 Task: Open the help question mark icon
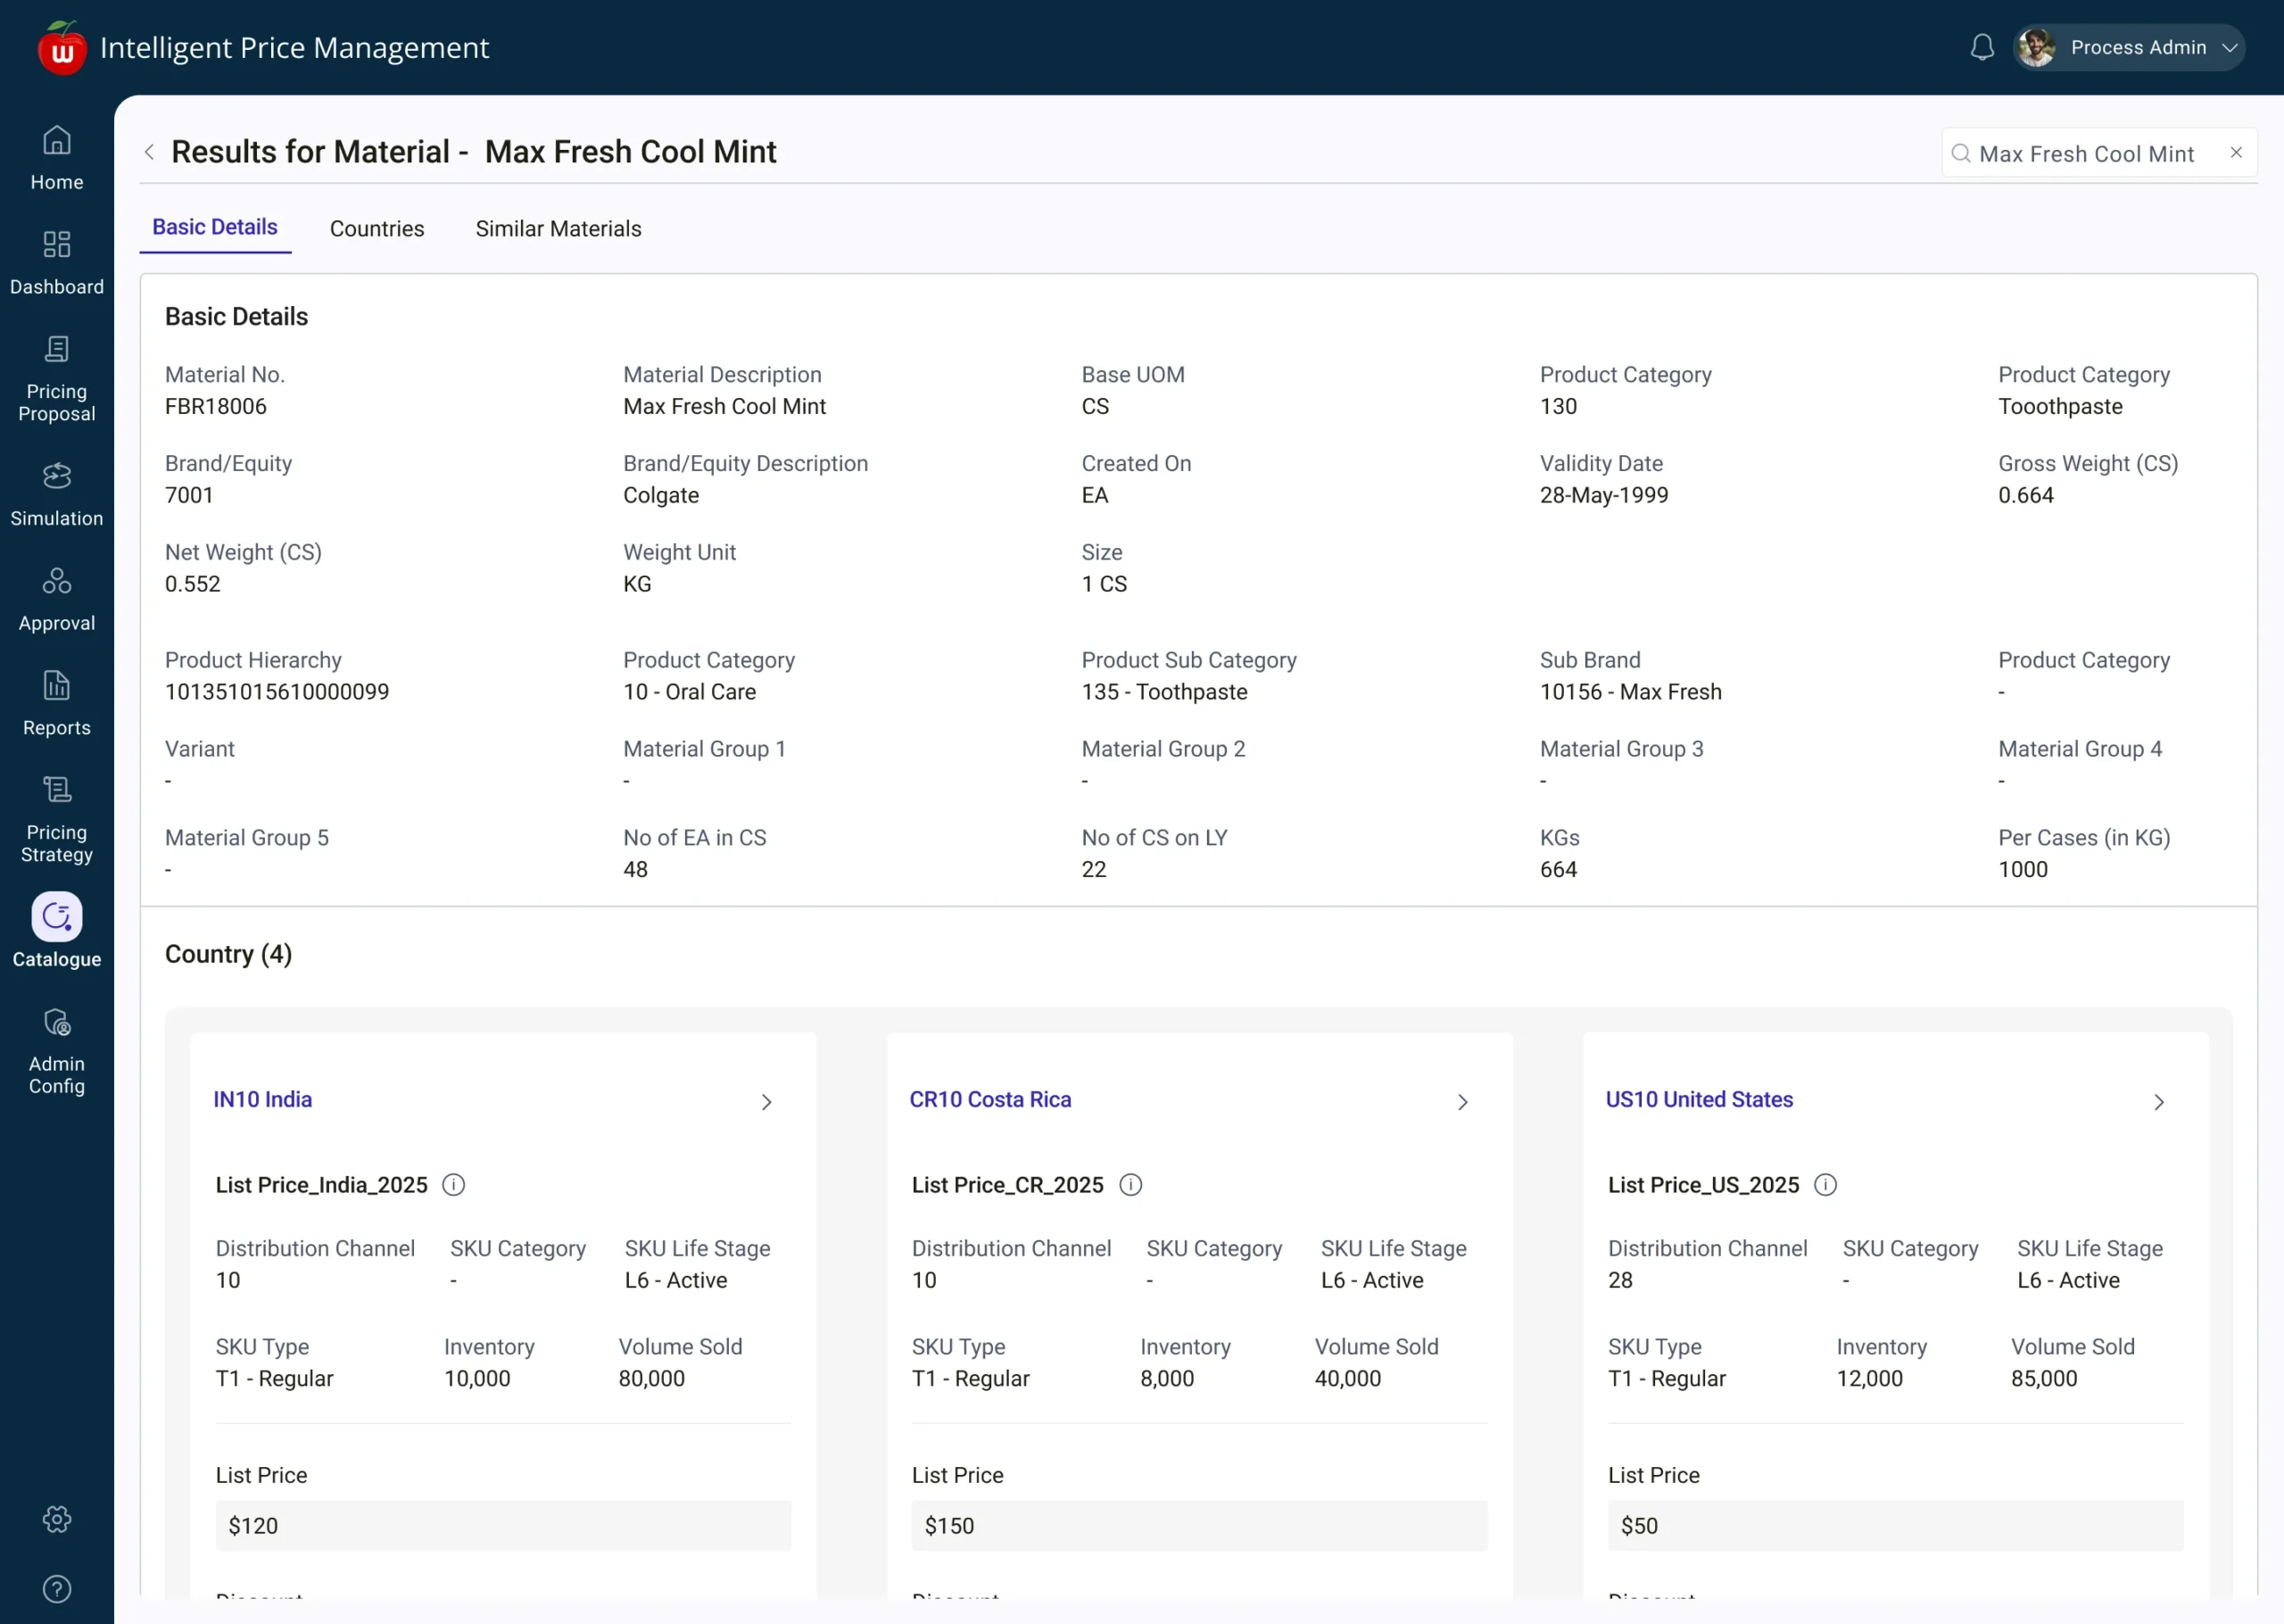(x=57, y=1589)
